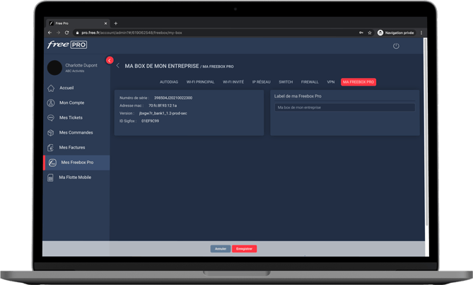The height and width of the screenshot is (285, 473).
Task: Click version jbxgw7r_bank1_1.2-prod-sec
Action: [x=163, y=113]
